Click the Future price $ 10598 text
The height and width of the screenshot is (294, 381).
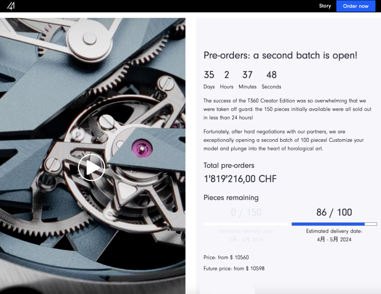234,268
